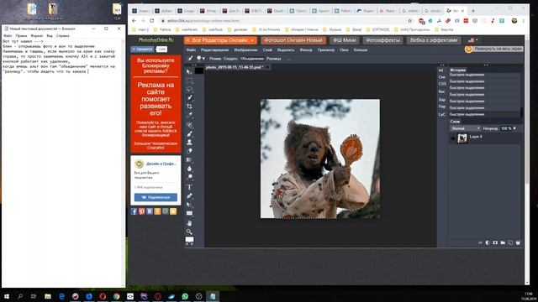Select the Move tool in the toolbar
538x302 pixels.
189,71
